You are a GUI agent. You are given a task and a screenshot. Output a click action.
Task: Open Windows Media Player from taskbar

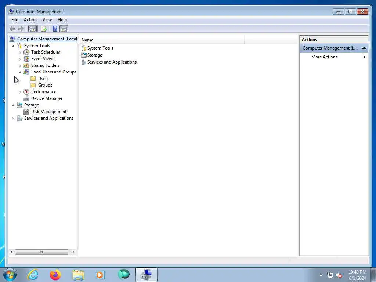(100, 275)
